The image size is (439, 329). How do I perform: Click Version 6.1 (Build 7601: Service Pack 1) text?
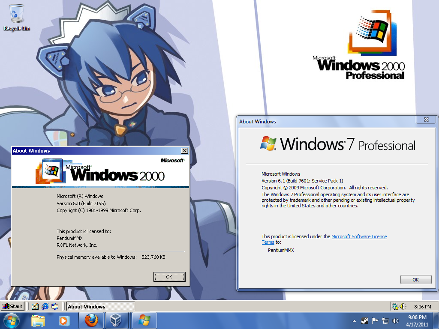(x=302, y=181)
